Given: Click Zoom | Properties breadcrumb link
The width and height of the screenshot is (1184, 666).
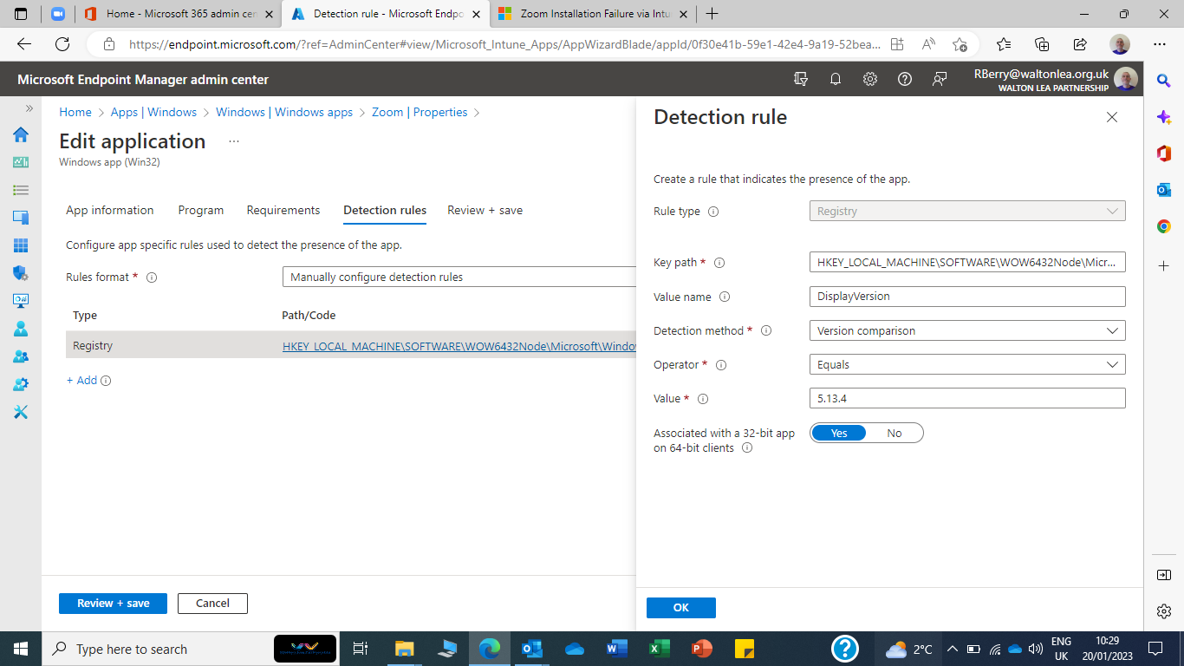Looking at the screenshot, I should coord(420,112).
